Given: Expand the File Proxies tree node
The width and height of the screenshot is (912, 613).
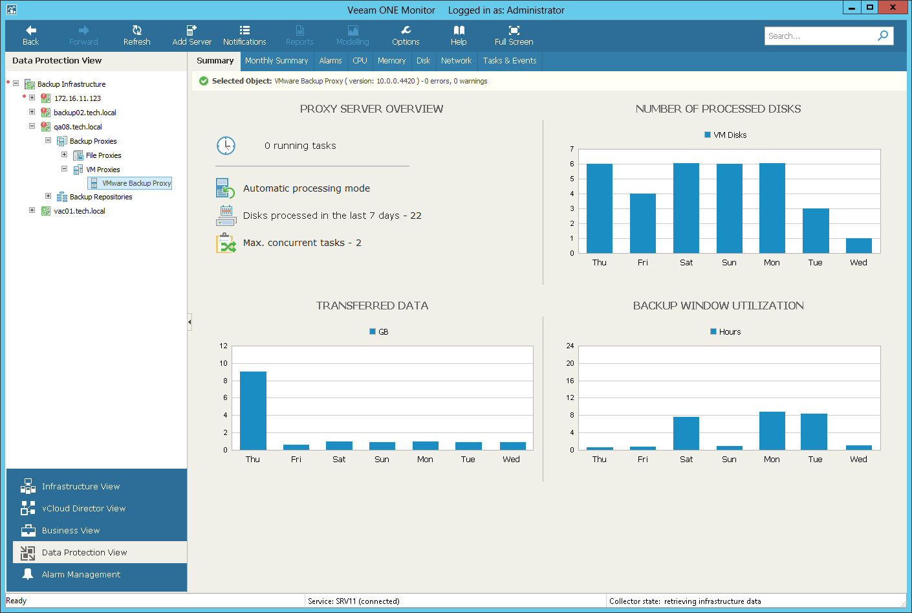Looking at the screenshot, I should pyautogui.click(x=64, y=155).
